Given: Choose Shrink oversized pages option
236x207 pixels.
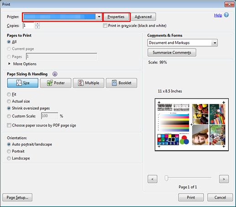Looking at the screenshot, I should coord(9,108).
